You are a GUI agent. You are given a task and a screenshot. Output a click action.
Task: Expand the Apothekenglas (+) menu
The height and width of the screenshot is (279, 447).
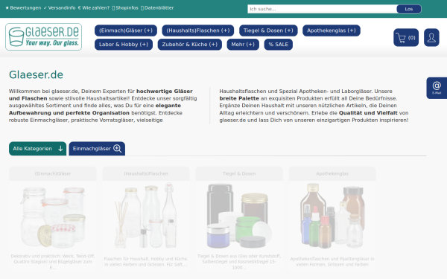(332, 31)
